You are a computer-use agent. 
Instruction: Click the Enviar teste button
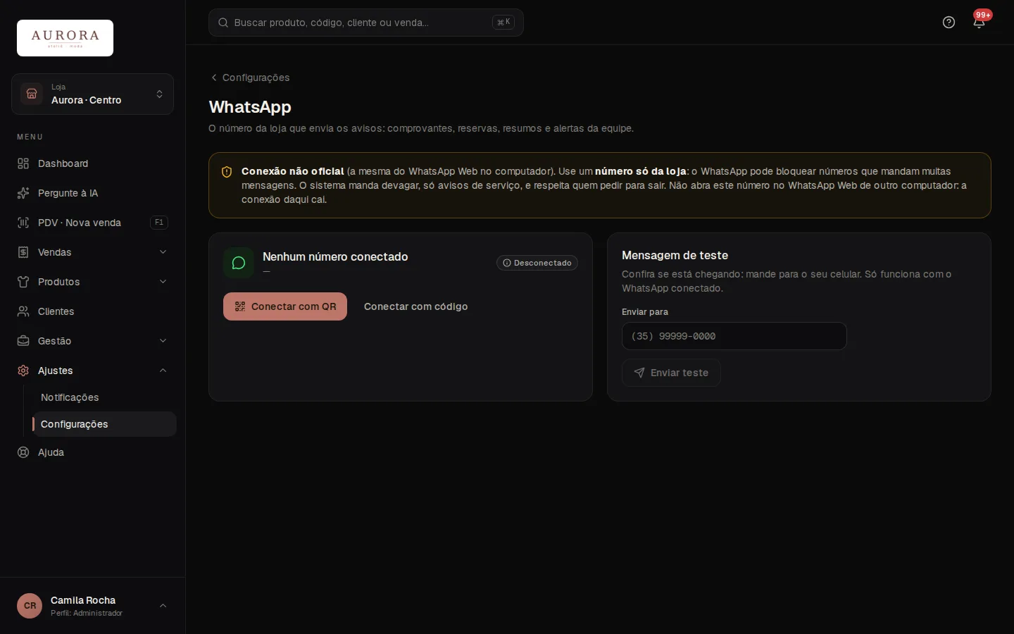point(671,373)
